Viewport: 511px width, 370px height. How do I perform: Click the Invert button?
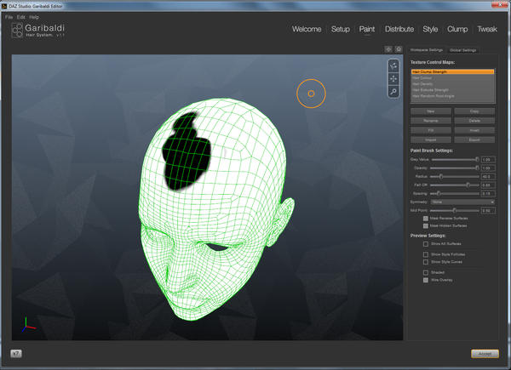[474, 130]
